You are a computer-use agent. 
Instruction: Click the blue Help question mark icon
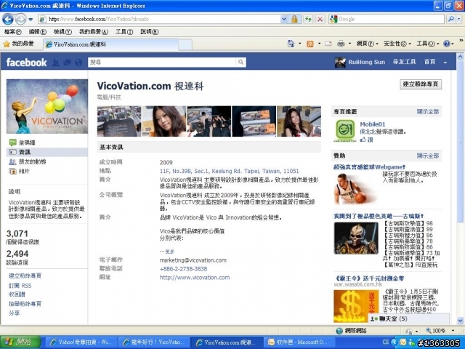pos(447,44)
